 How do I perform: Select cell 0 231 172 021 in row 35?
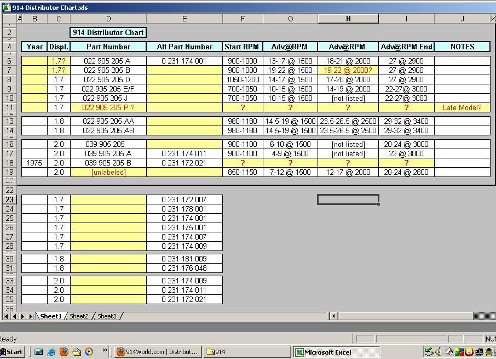coord(184,299)
